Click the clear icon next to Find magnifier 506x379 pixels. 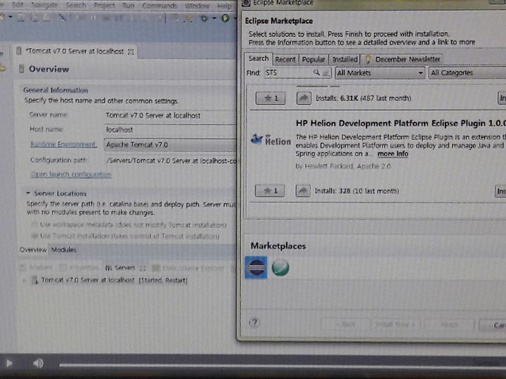[x=326, y=73]
